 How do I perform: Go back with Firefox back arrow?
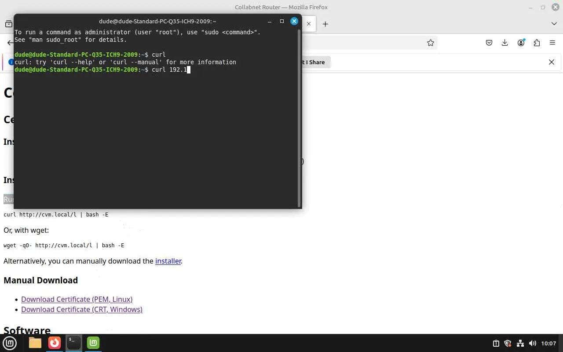10,43
